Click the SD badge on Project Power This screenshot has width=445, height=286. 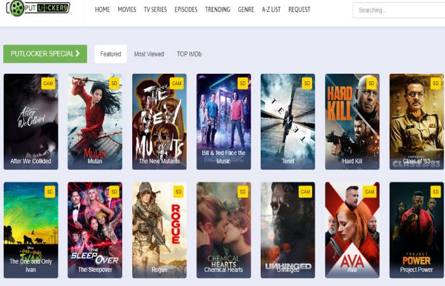pyautogui.click(x=435, y=192)
